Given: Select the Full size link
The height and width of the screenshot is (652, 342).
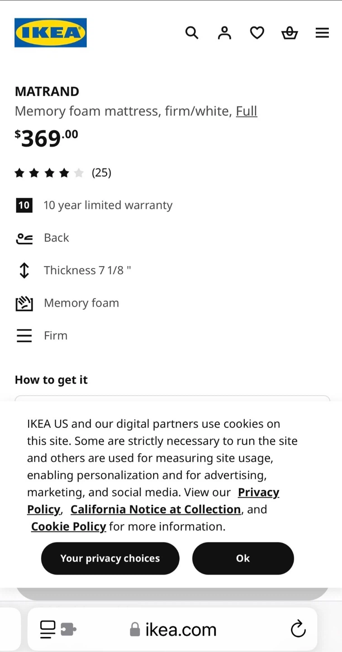Looking at the screenshot, I should [247, 111].
